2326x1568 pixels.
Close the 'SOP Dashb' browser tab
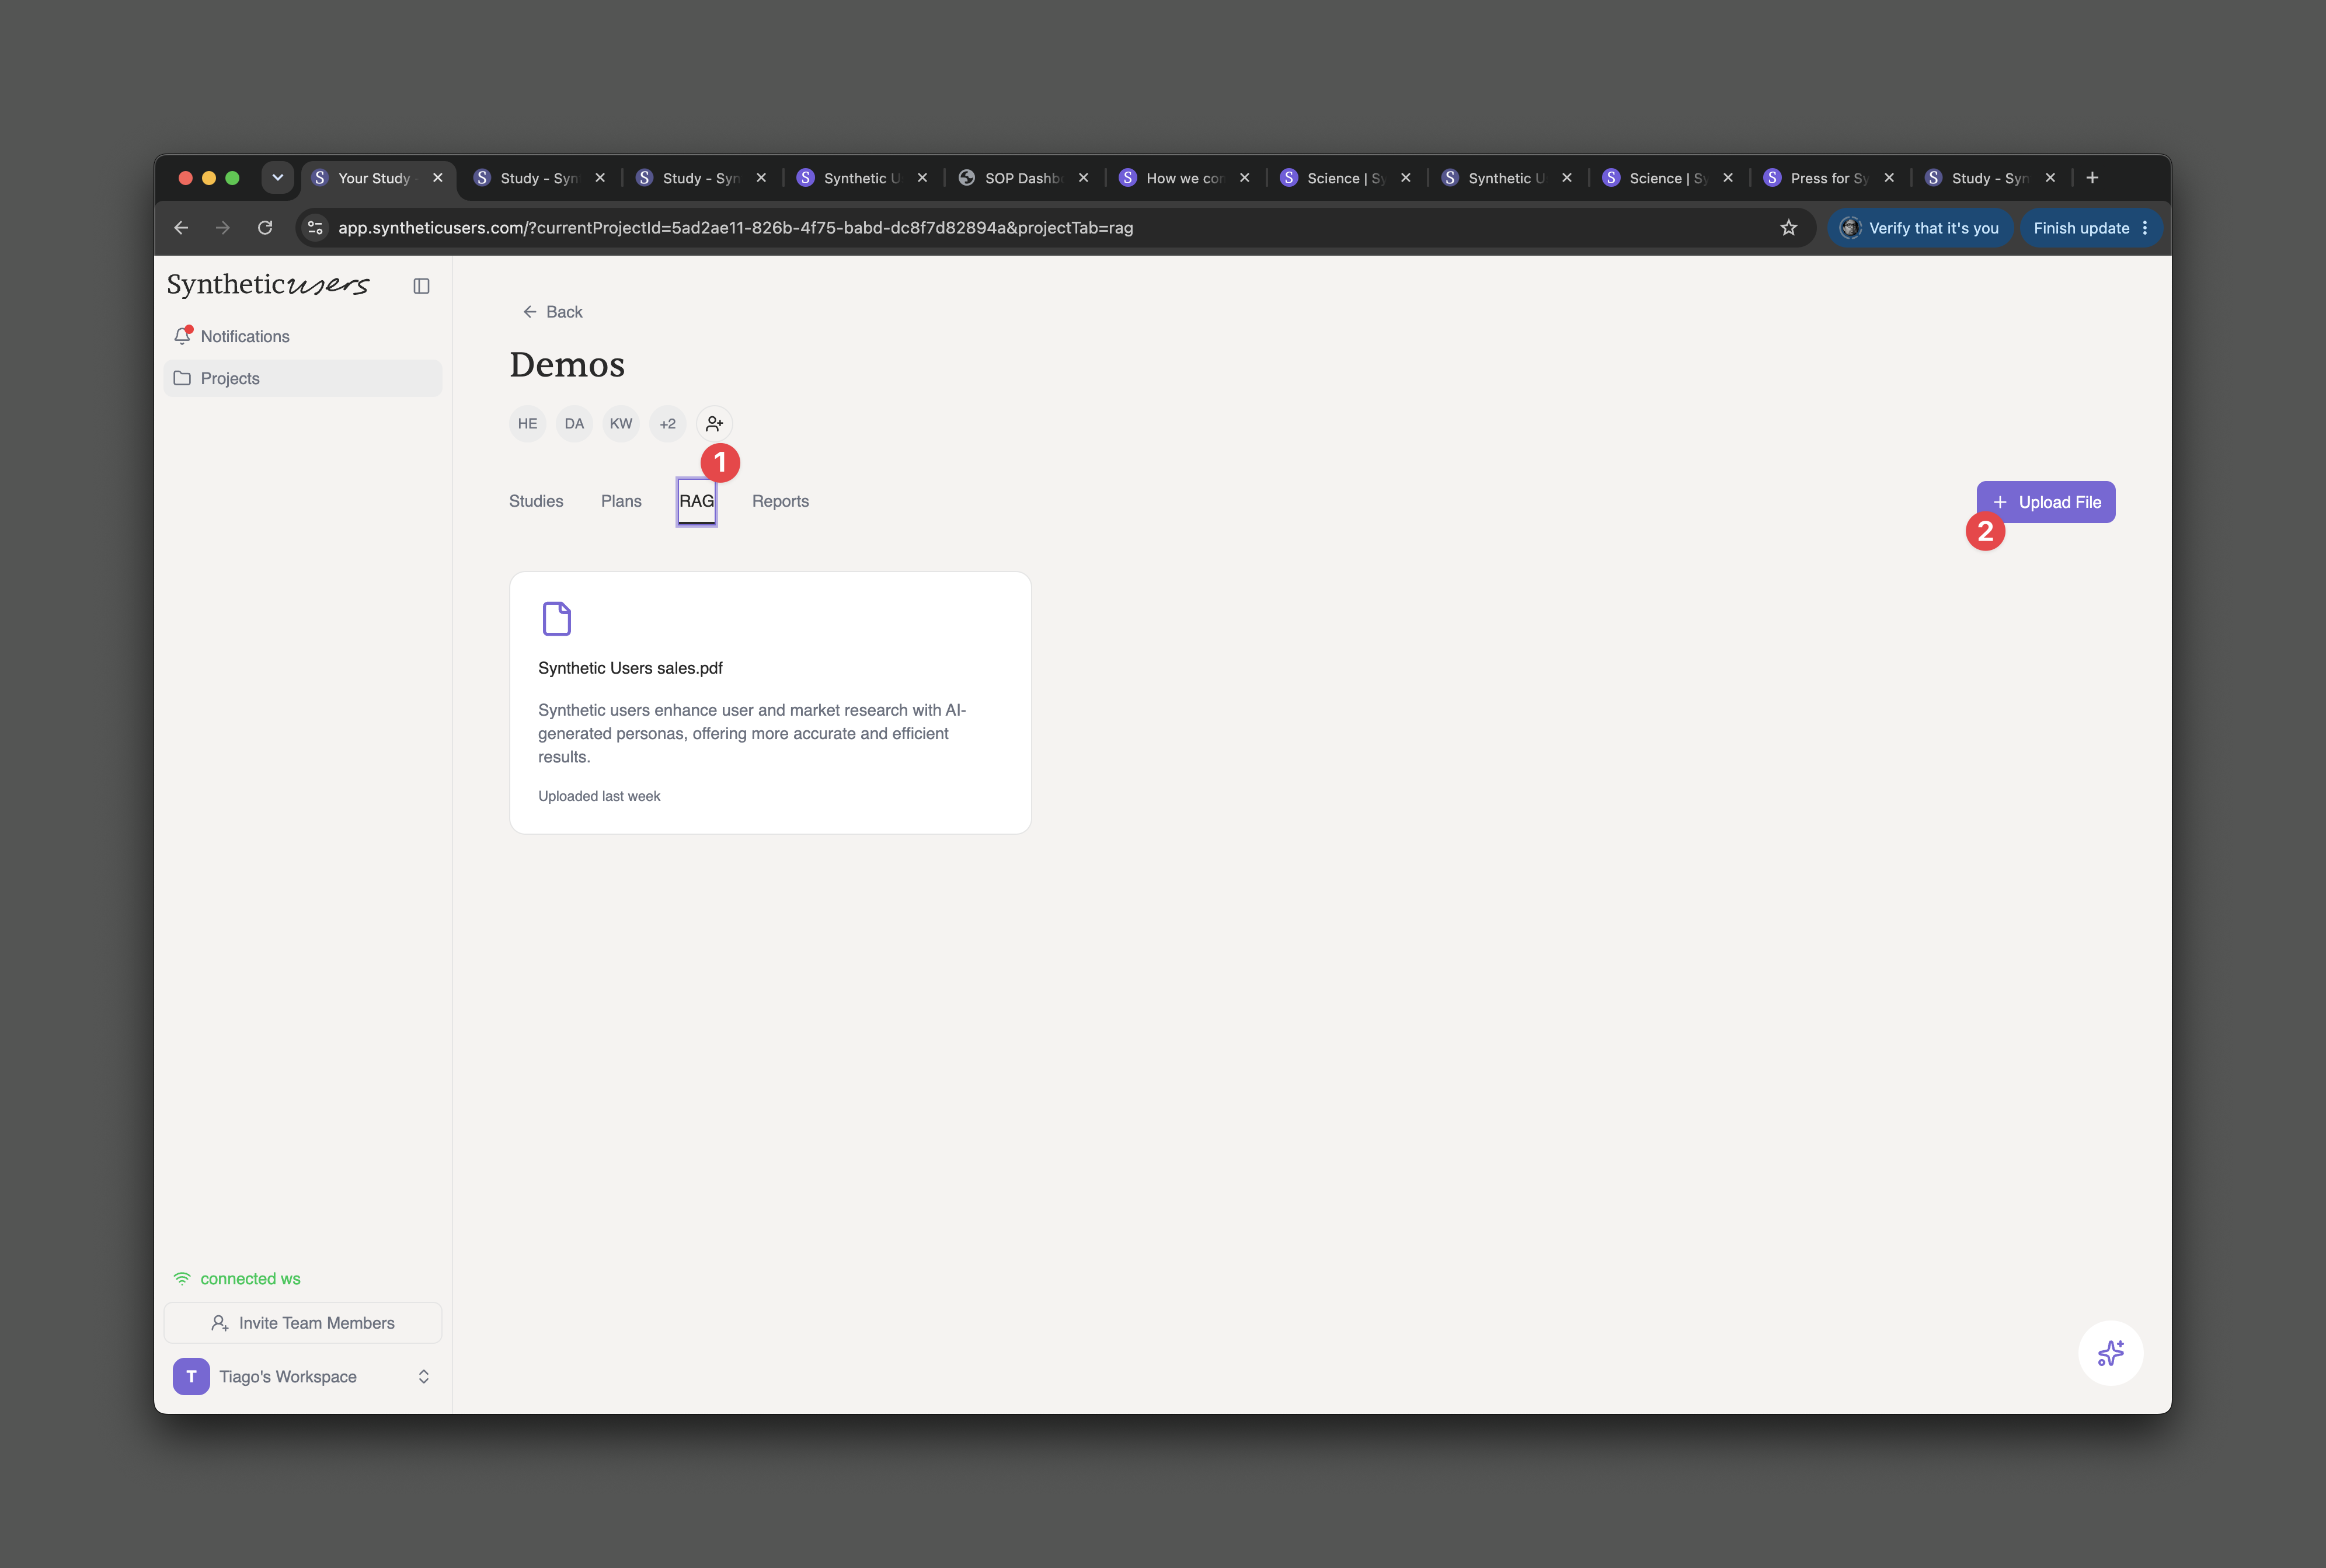(1083, 178)
